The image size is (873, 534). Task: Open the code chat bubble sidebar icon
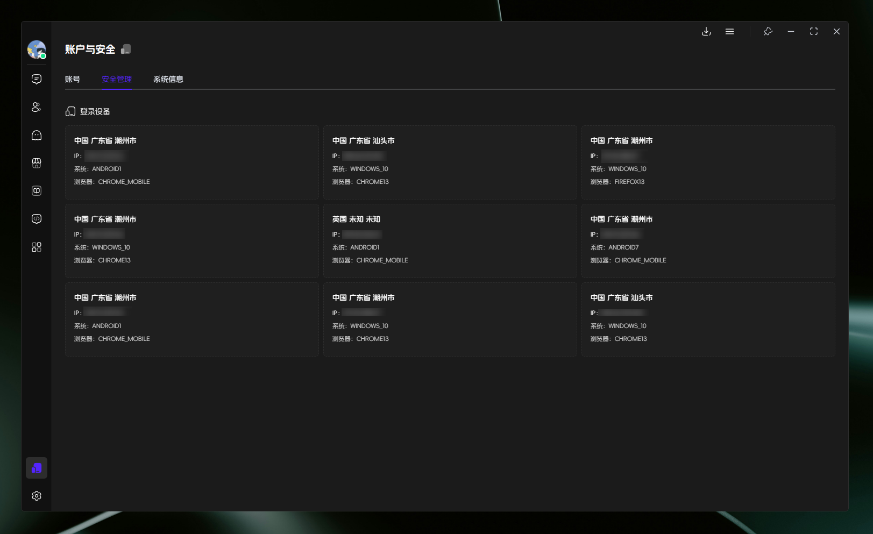pos(37,219)
